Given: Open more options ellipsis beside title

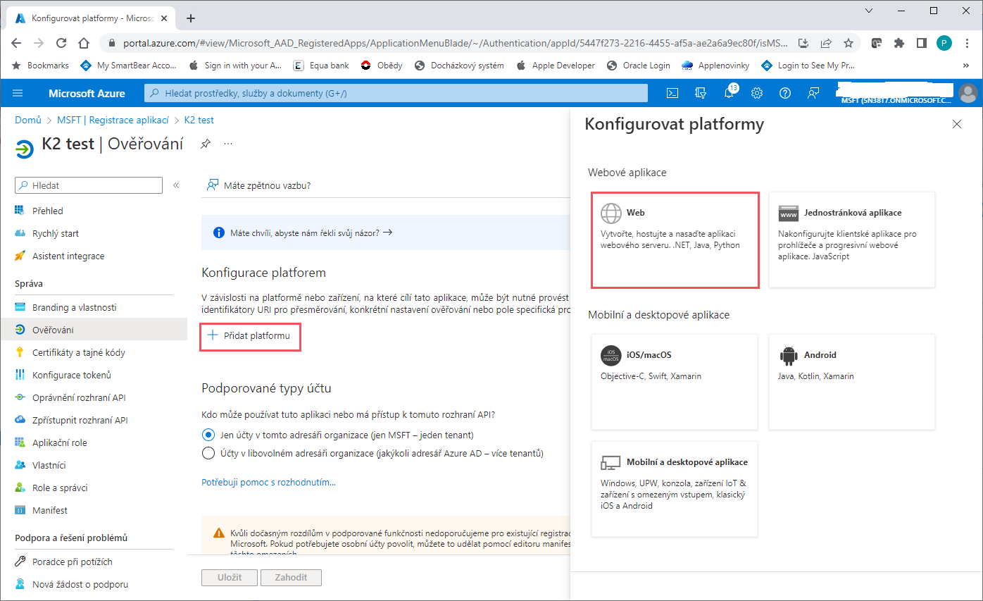Looking at the screenshot, I should point(228,144).
